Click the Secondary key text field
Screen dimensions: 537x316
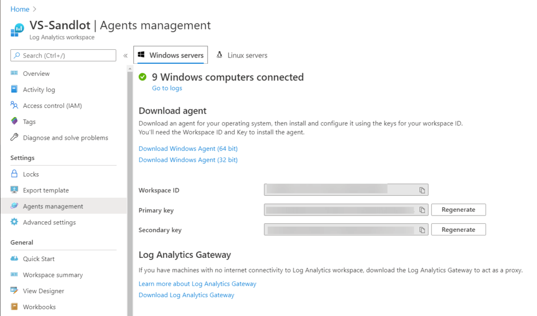pyautogui.click(x=346, y=230)
